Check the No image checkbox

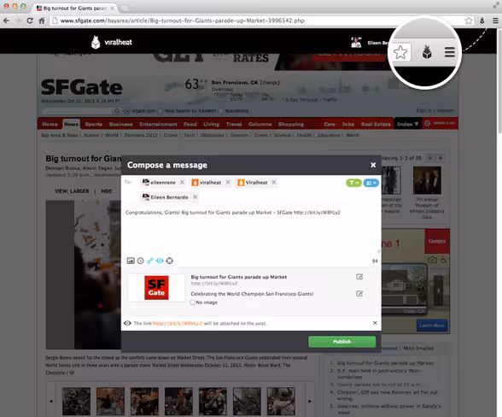pyautogui.click(x=192, y=302)
